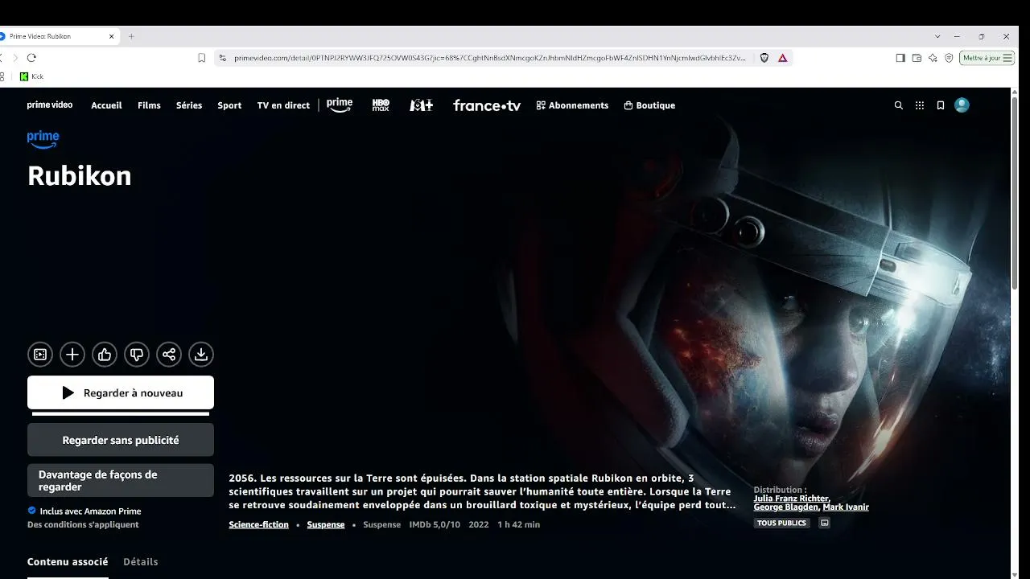Open the profile avatar menu
The image size is (1030, 579).
962,105
